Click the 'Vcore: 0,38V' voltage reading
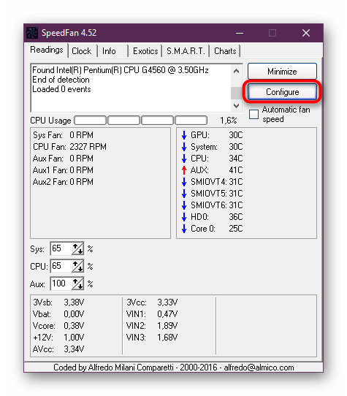This screenshot has width=347, height=396. tap(58, 326)
